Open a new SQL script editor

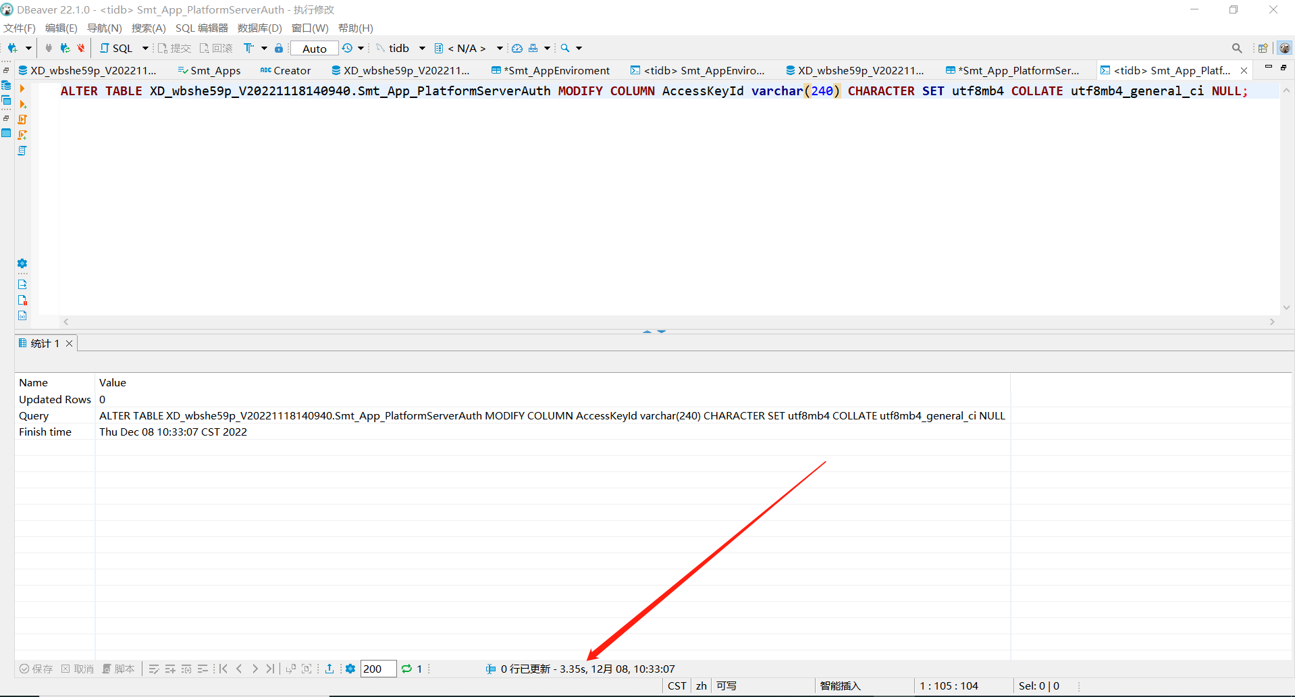116,48
